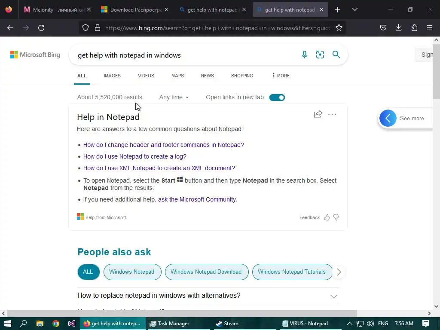Select the IMAGES search tab

[112, 76]
